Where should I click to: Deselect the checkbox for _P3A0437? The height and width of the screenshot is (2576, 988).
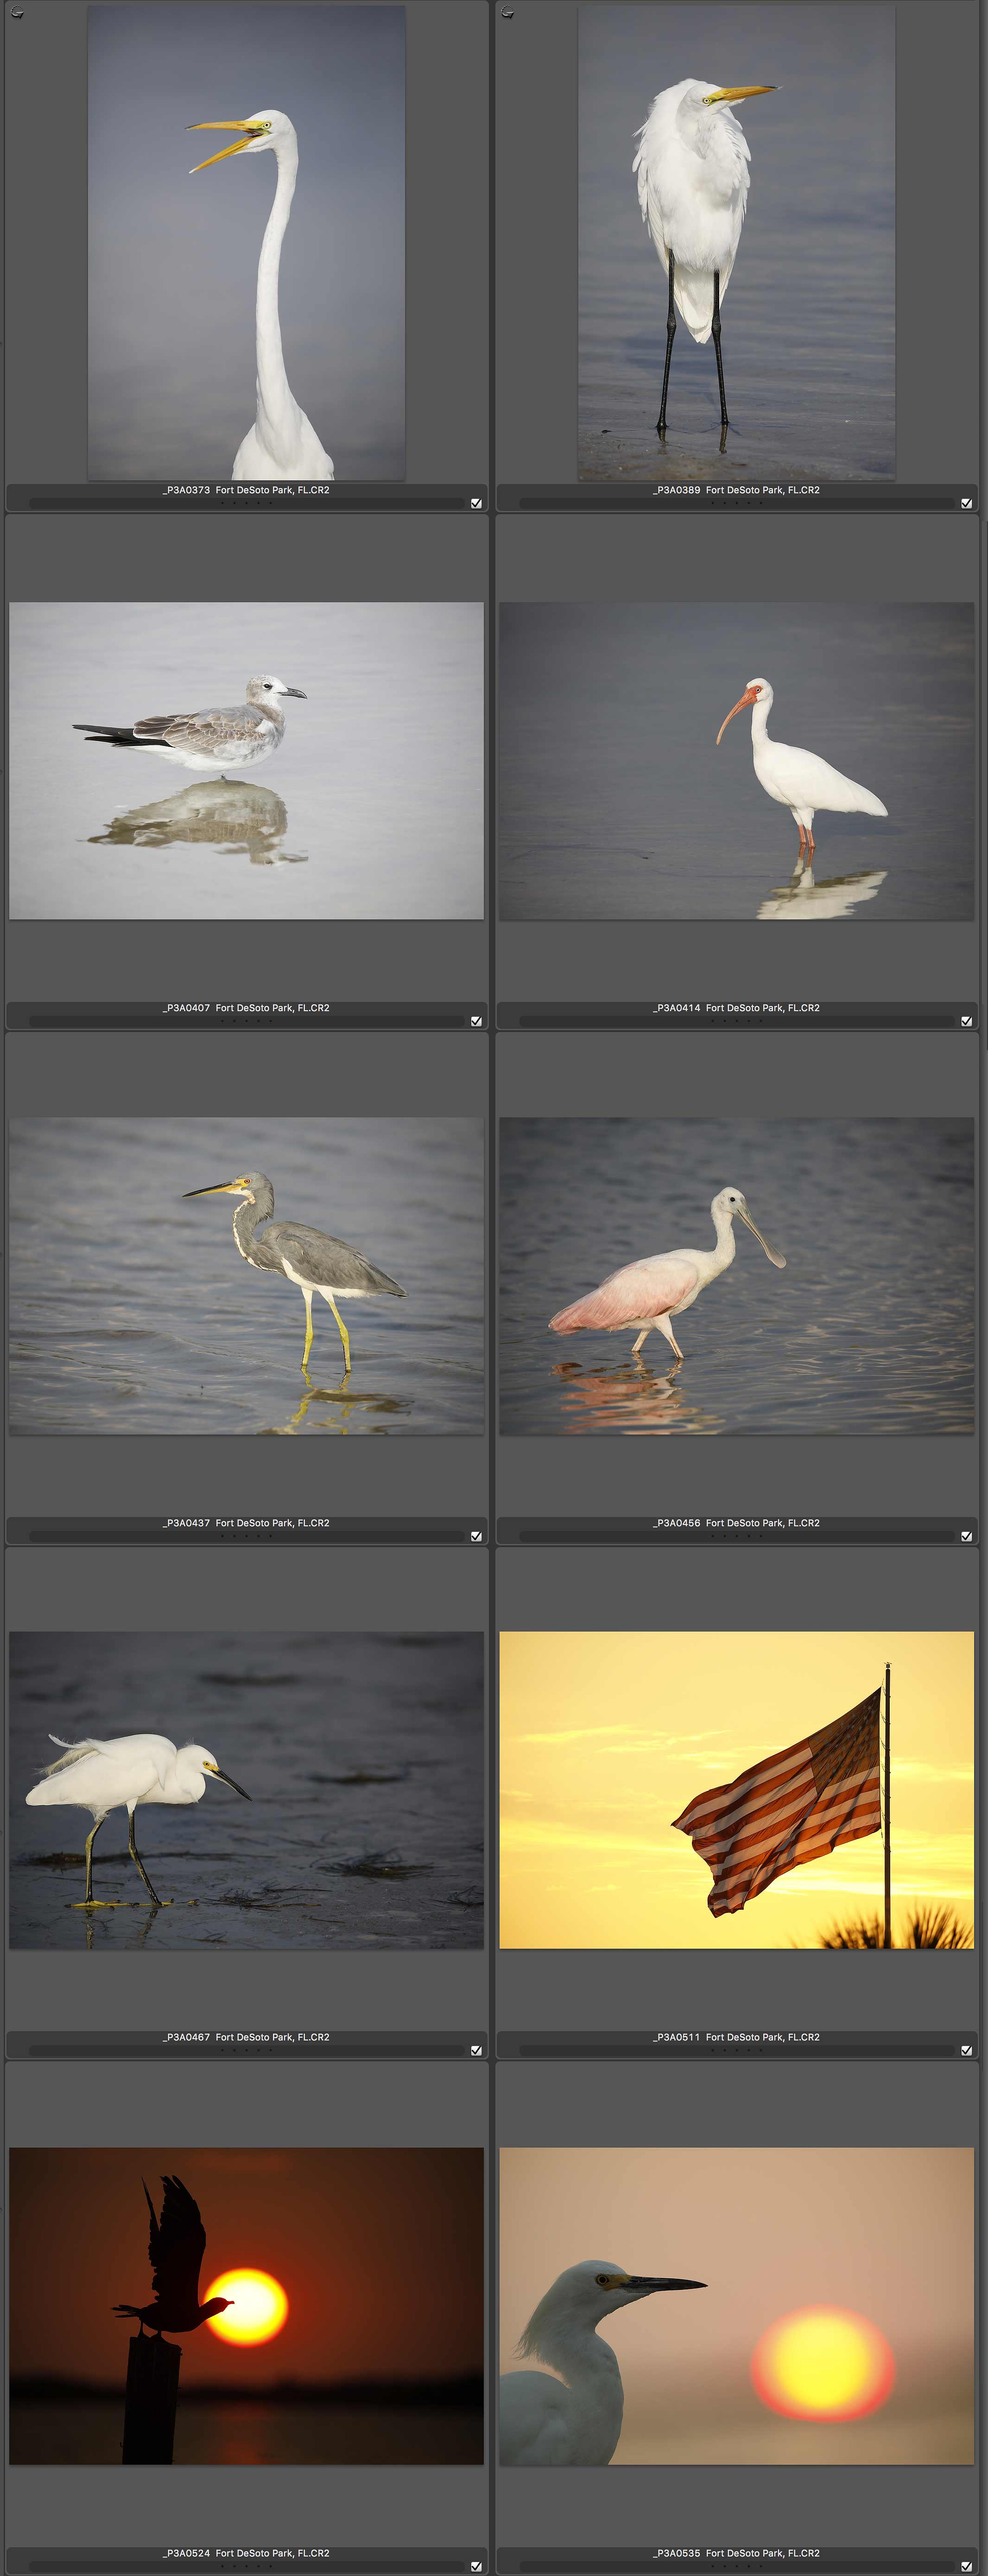(476, 1536)
